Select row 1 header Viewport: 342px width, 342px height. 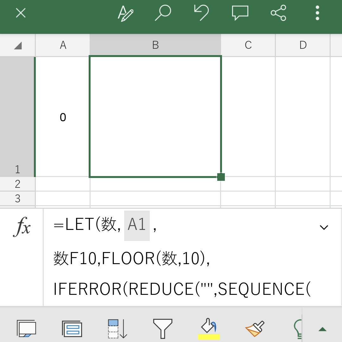pos(17,117)
